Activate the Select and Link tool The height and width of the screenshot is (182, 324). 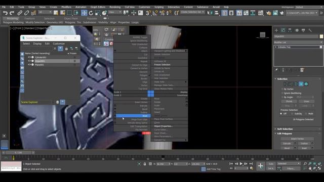pos(20,13)
